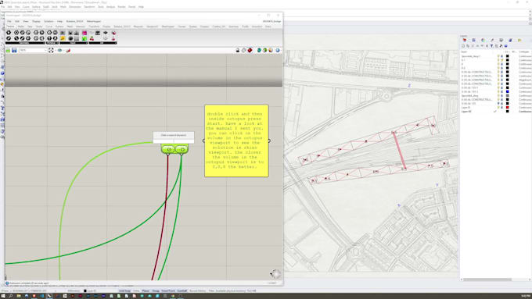Open named views eye icon on canvas toolbar
Image resolution: width=532 pixels, height=299 pixels.
coord(59,50)
